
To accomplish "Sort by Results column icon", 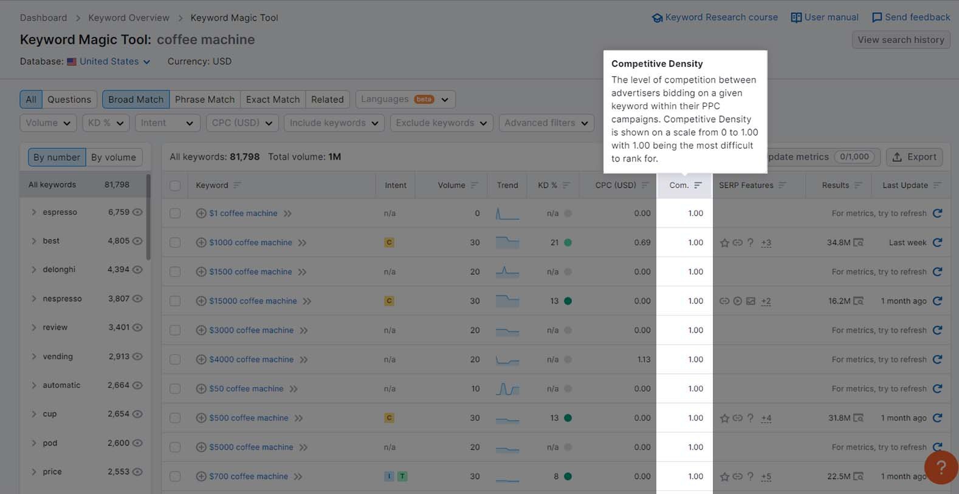I will coord(858,185).
